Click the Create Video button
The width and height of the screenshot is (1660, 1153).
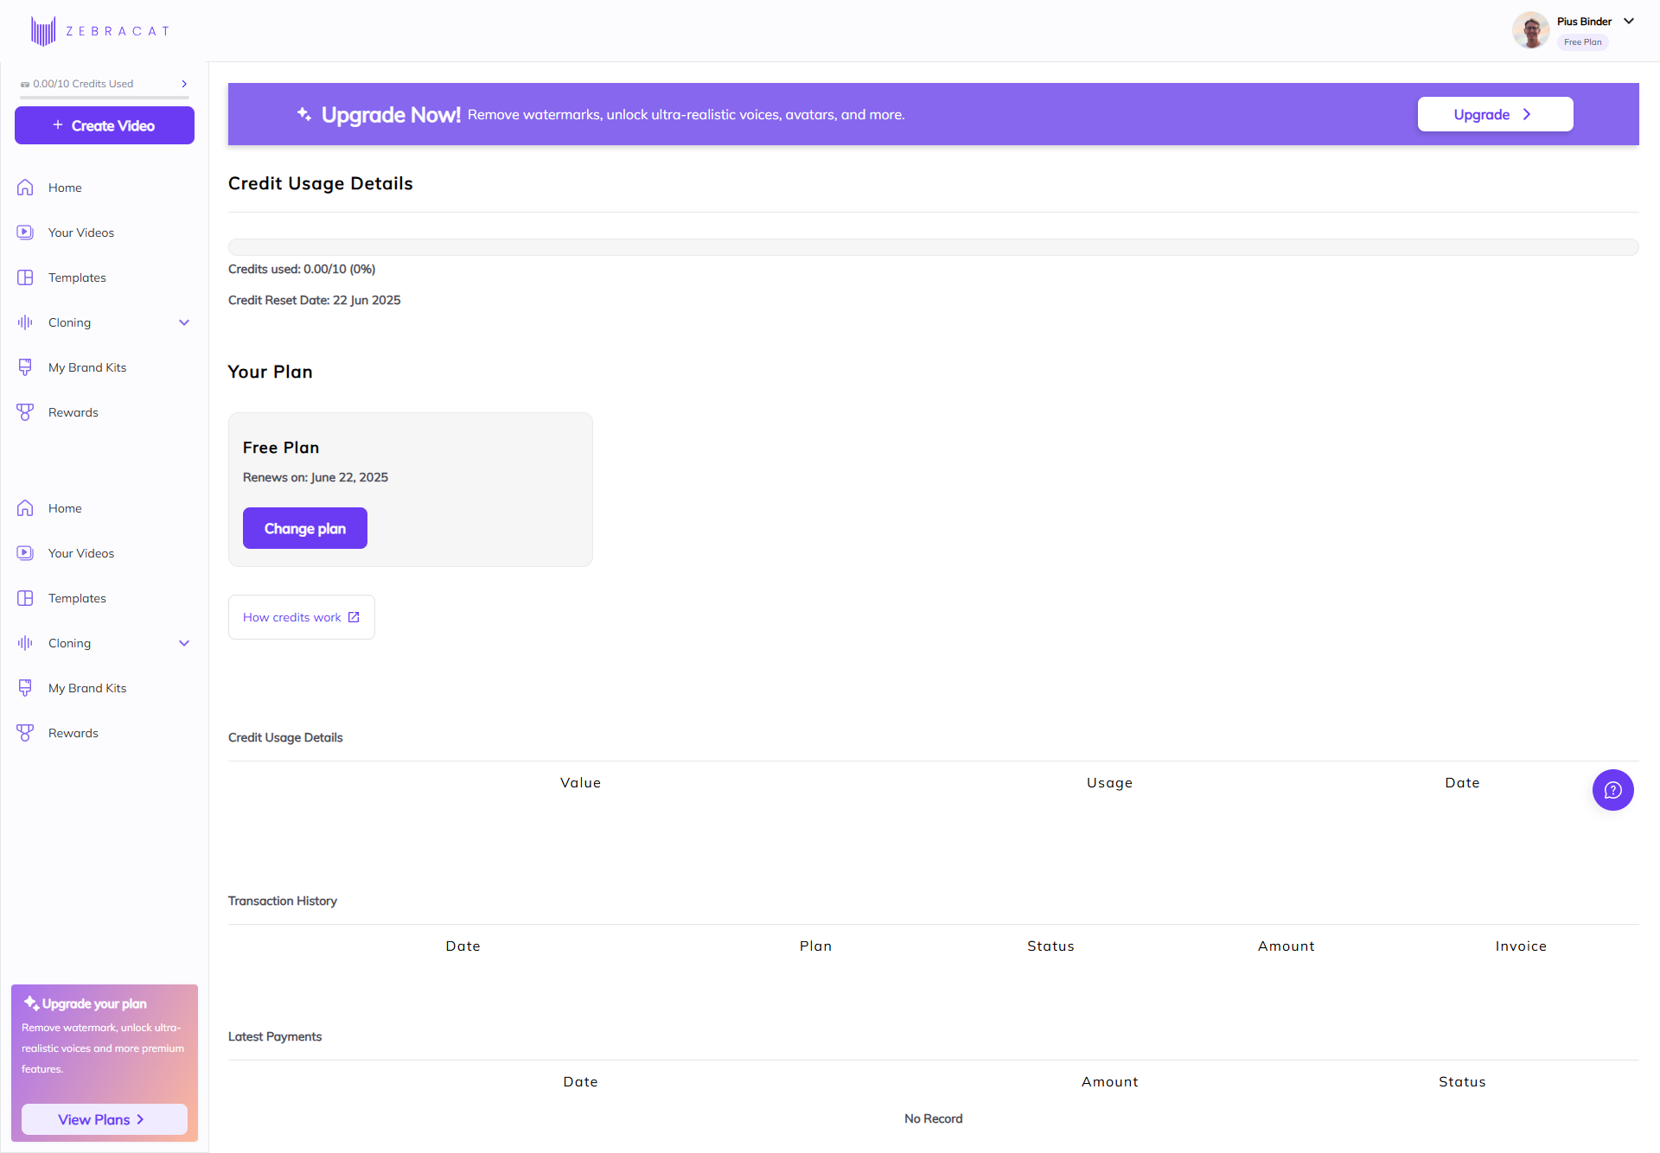click(x=105, y=125)
